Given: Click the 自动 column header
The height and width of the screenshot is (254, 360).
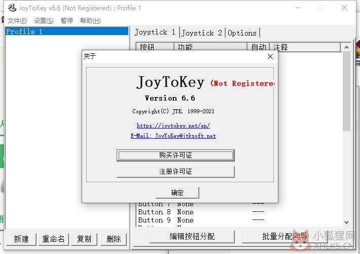Looking at the screenshot, I should [258, 47].
